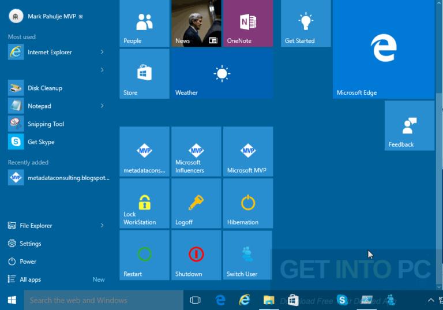Viewport: 443px width, 310px height.
Task: Expand the unnamed entry's jump list arrow
Action: pyautogui.click(x=102, y=70)
